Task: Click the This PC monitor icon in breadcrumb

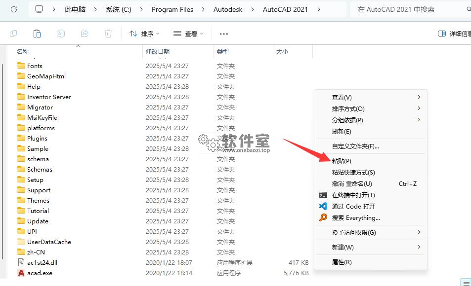Action: 39,9
